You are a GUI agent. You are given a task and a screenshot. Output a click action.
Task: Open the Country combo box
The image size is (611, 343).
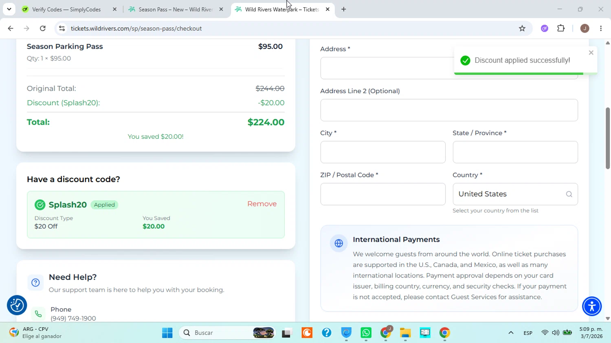[x=515, y=194]
